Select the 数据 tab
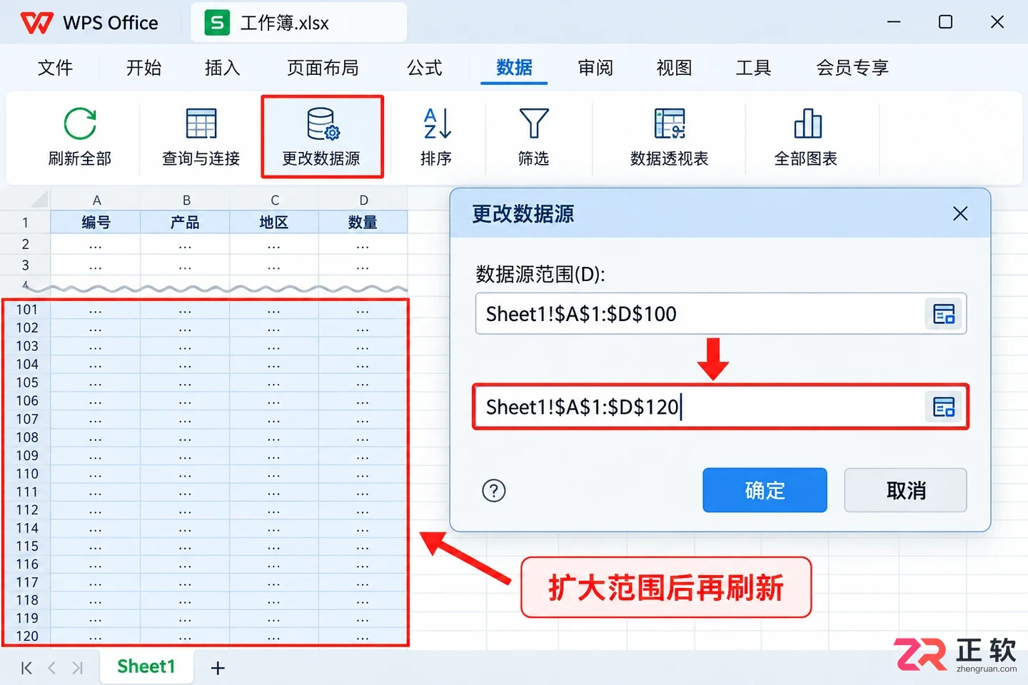Image resolution: width=1028 pixels, height=685 pixels. (x=514, y=68)
